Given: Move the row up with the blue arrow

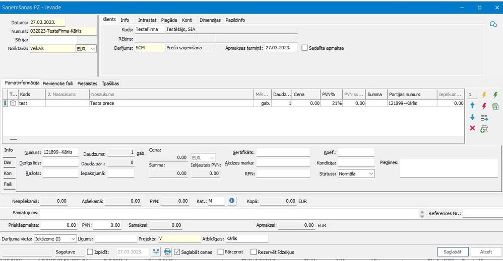Looking at the screenshot, I should click(x=472, y=106).
